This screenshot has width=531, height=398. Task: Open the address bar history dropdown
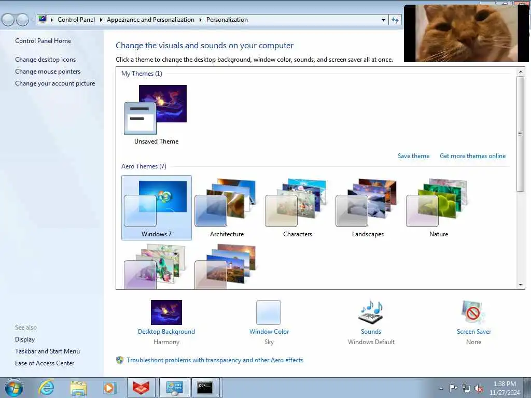point(383,20)
